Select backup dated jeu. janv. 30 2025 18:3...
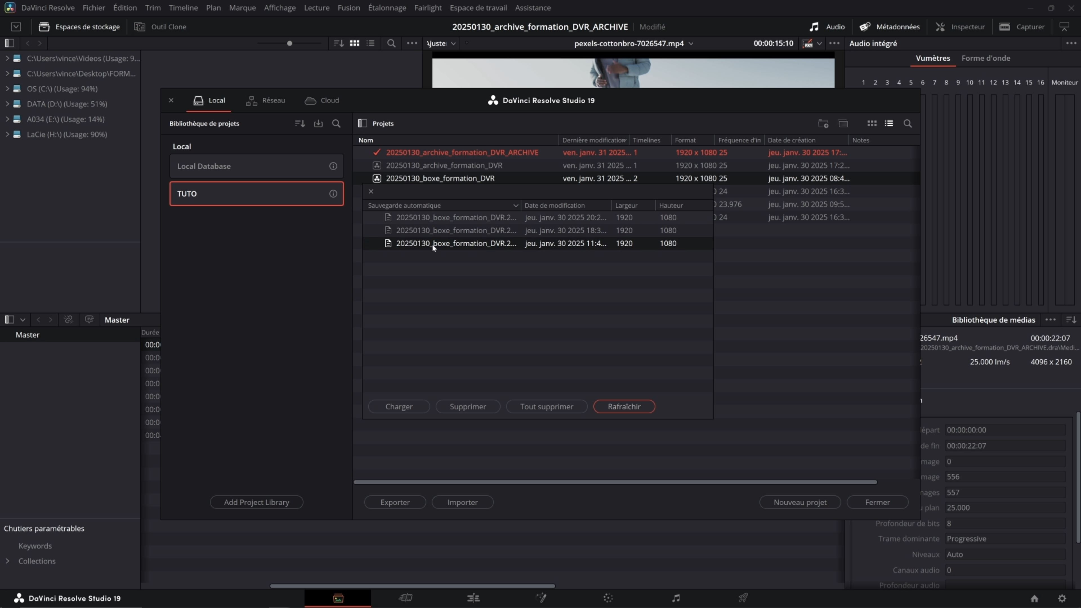This screenshot has height=608, width=1081. pos(538,230)
